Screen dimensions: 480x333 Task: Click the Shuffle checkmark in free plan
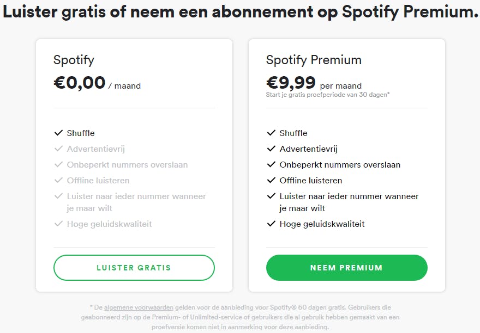58,133
